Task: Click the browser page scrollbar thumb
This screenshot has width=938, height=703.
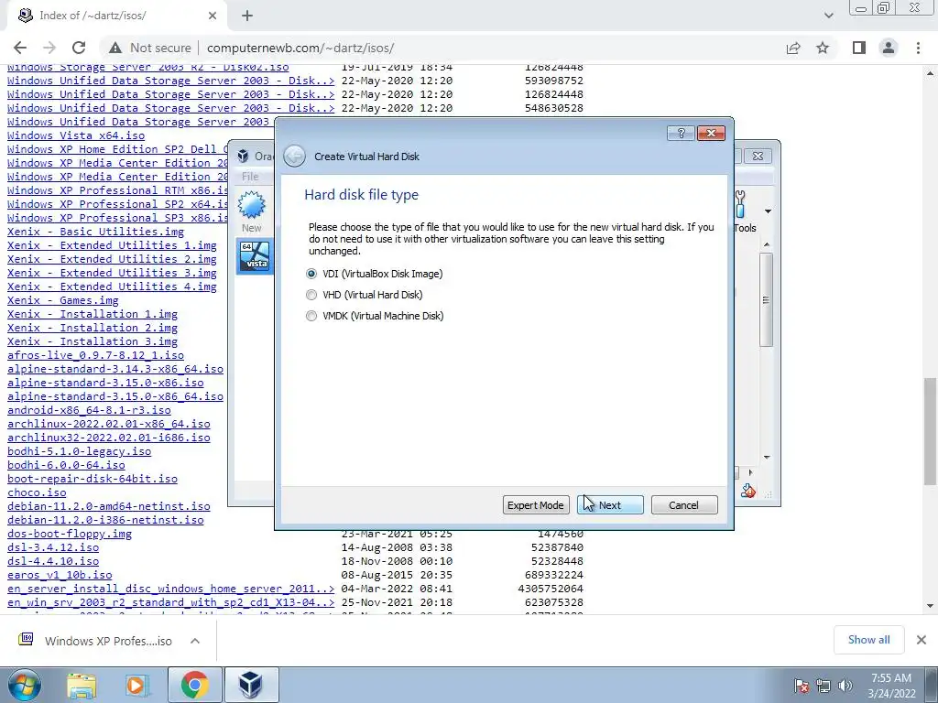Action: pyautogui.click(x=931, y=431)
